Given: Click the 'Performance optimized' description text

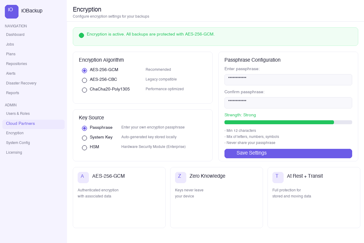Looking at the screenshot, I should pyautogui.click(x=165, y=89).
